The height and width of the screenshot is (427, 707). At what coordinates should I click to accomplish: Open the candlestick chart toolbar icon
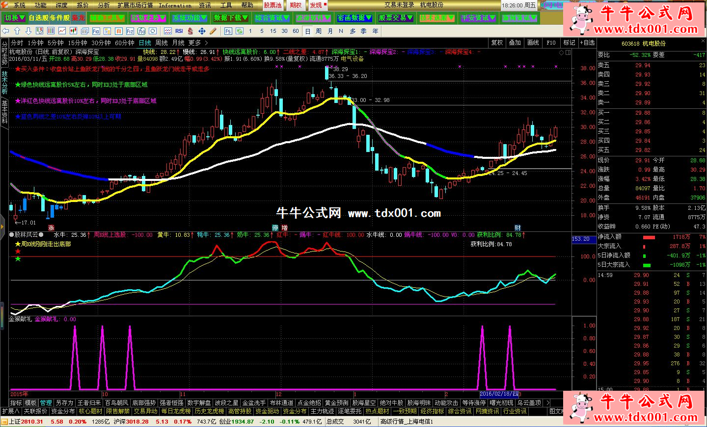[x=73, y=31]
